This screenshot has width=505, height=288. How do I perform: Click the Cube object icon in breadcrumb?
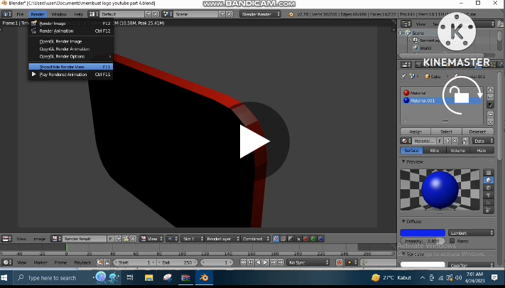click(x=428, y=76)
